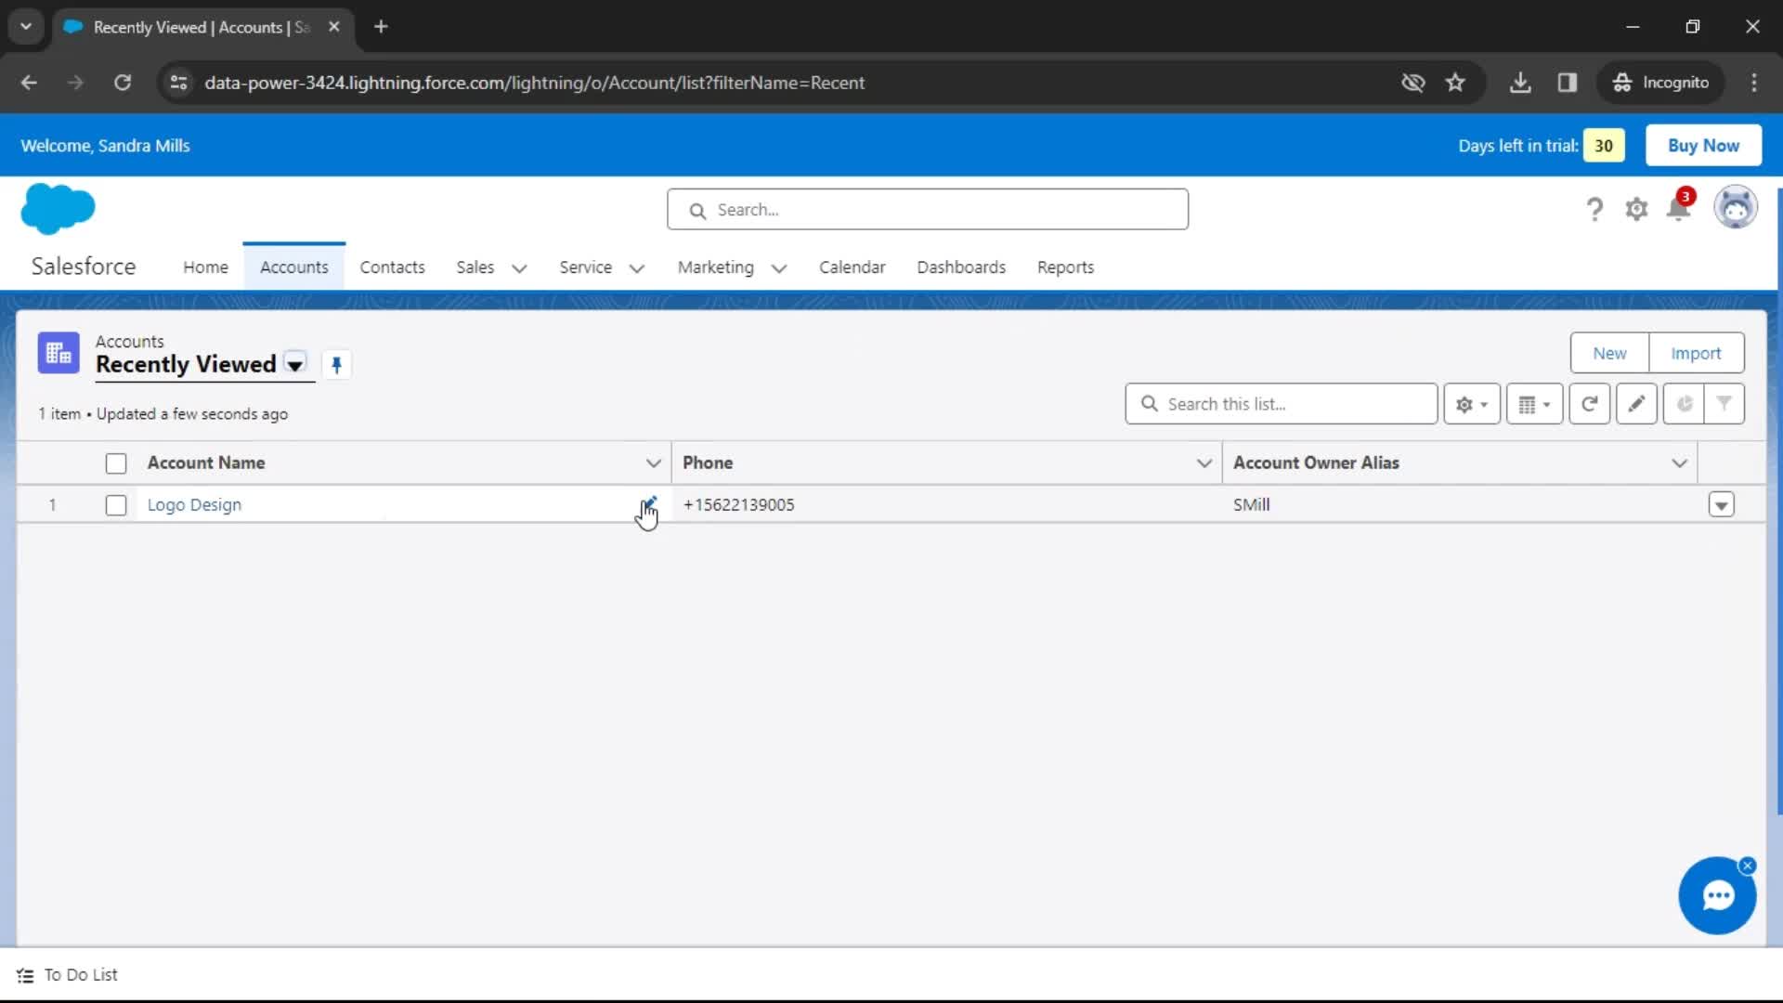Expand Account Name column options

(x=653, y=463)
